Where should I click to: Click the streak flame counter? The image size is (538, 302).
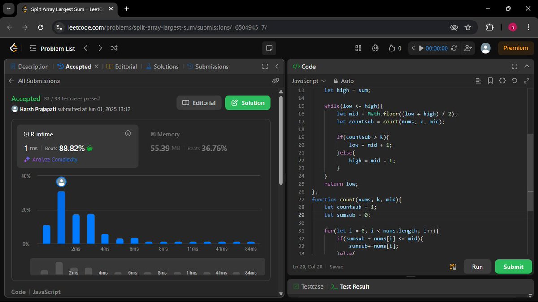pyautogui.click(x=395, y=48)
